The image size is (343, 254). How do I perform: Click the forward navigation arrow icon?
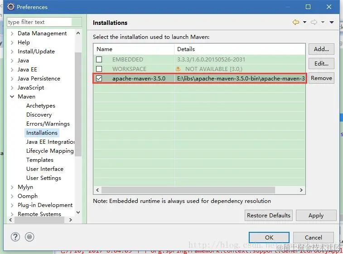click(314, 22)
